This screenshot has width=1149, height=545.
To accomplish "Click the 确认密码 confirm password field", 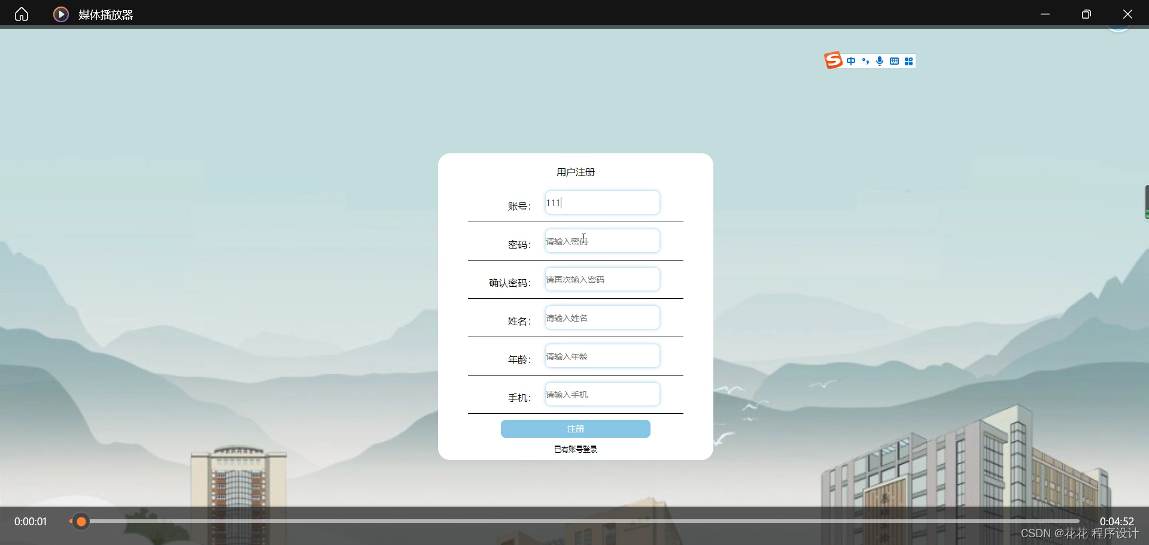I will tap(601, 278).
